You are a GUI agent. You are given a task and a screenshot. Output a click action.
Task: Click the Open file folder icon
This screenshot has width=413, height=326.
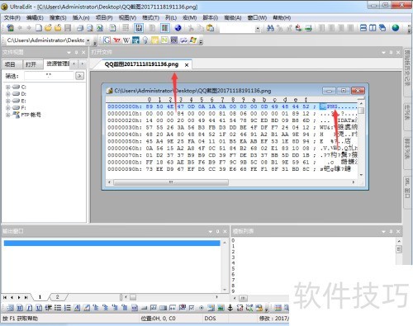click(x=48, y=28)
